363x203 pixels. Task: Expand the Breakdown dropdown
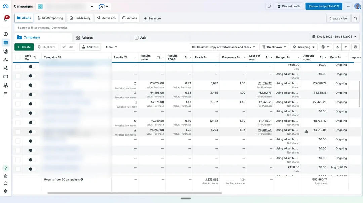[274, 47]
